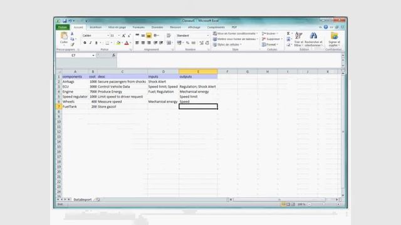Switch to the Affichage tab

pos(194,27)
